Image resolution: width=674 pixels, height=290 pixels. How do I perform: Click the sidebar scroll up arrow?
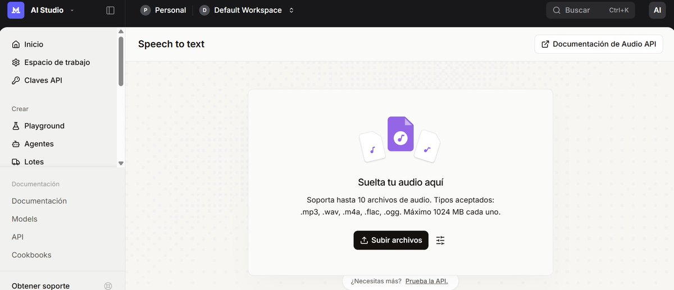pyautogui.click(x=121, y=31)
